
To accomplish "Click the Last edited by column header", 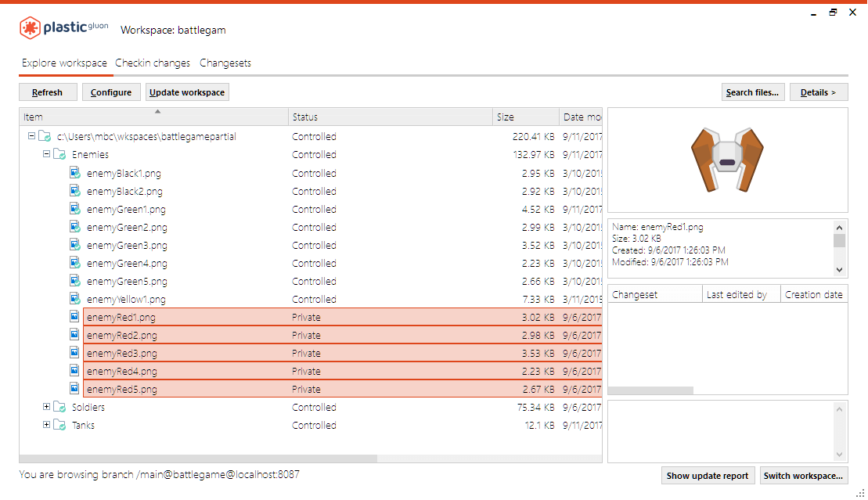I will click(x=741, y=294).
